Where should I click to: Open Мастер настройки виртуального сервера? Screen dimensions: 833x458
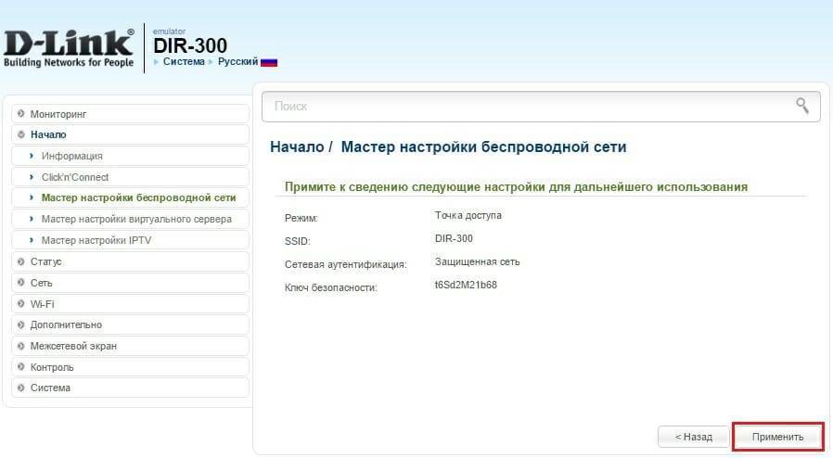click(130, 219)
